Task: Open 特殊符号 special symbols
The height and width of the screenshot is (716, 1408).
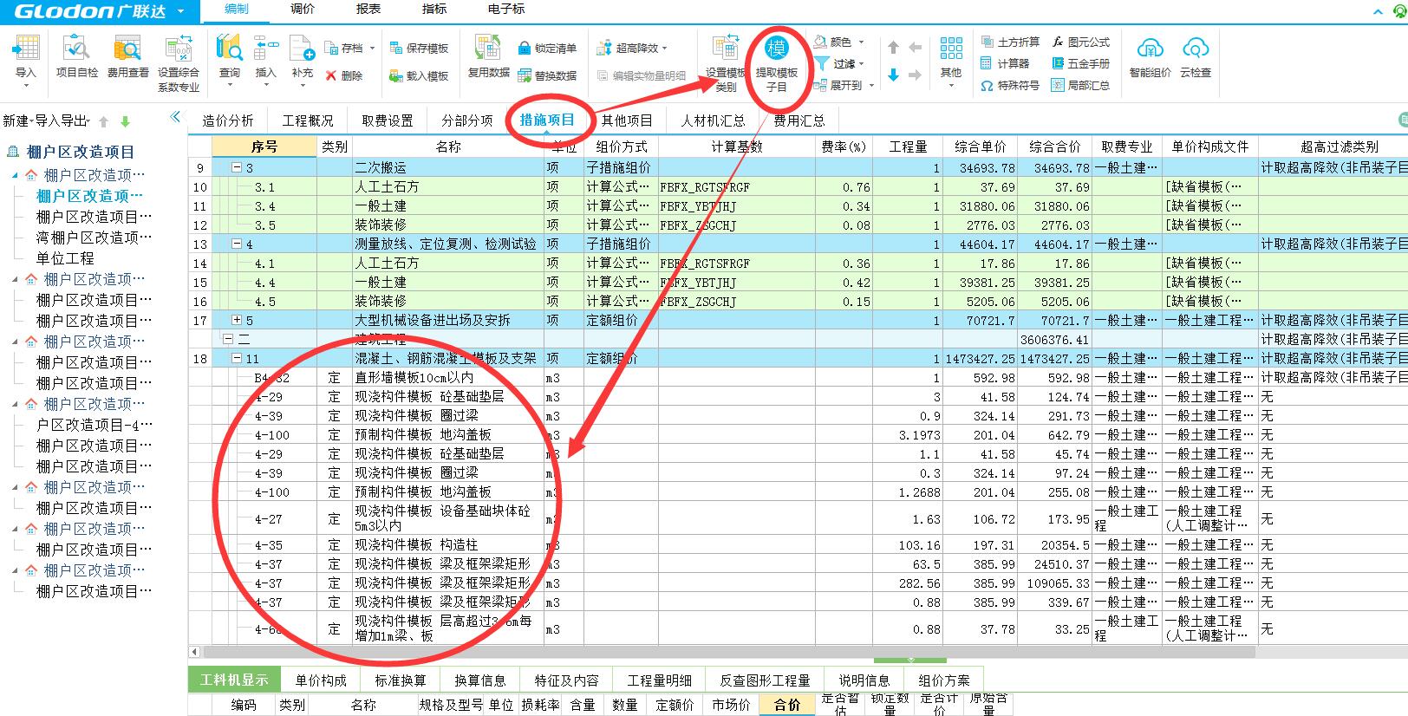Action: [1010, 85]
